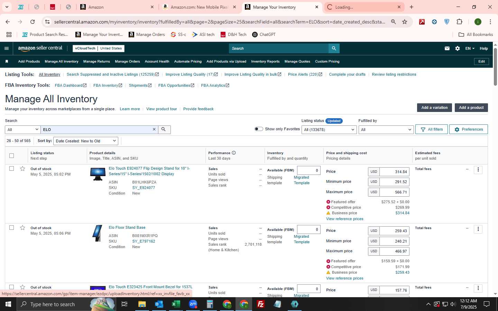The width and height of the screenshot is (498, 311).
Task: Open the SKU SY_E797162 link
Action: click(144, 241)
